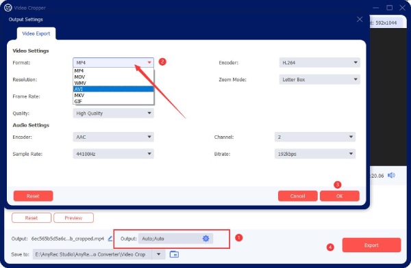Expand the Sample Rate 44100Hz dropdown

[113, 154]
